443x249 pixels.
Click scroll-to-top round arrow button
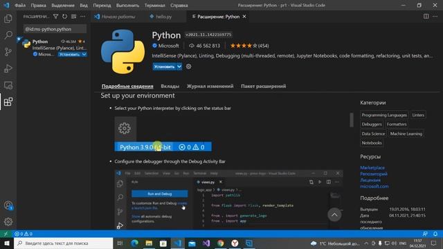click(334, 215)
